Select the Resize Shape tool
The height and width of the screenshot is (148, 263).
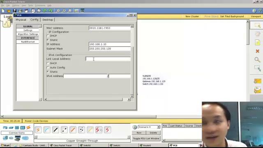(257, 68)
